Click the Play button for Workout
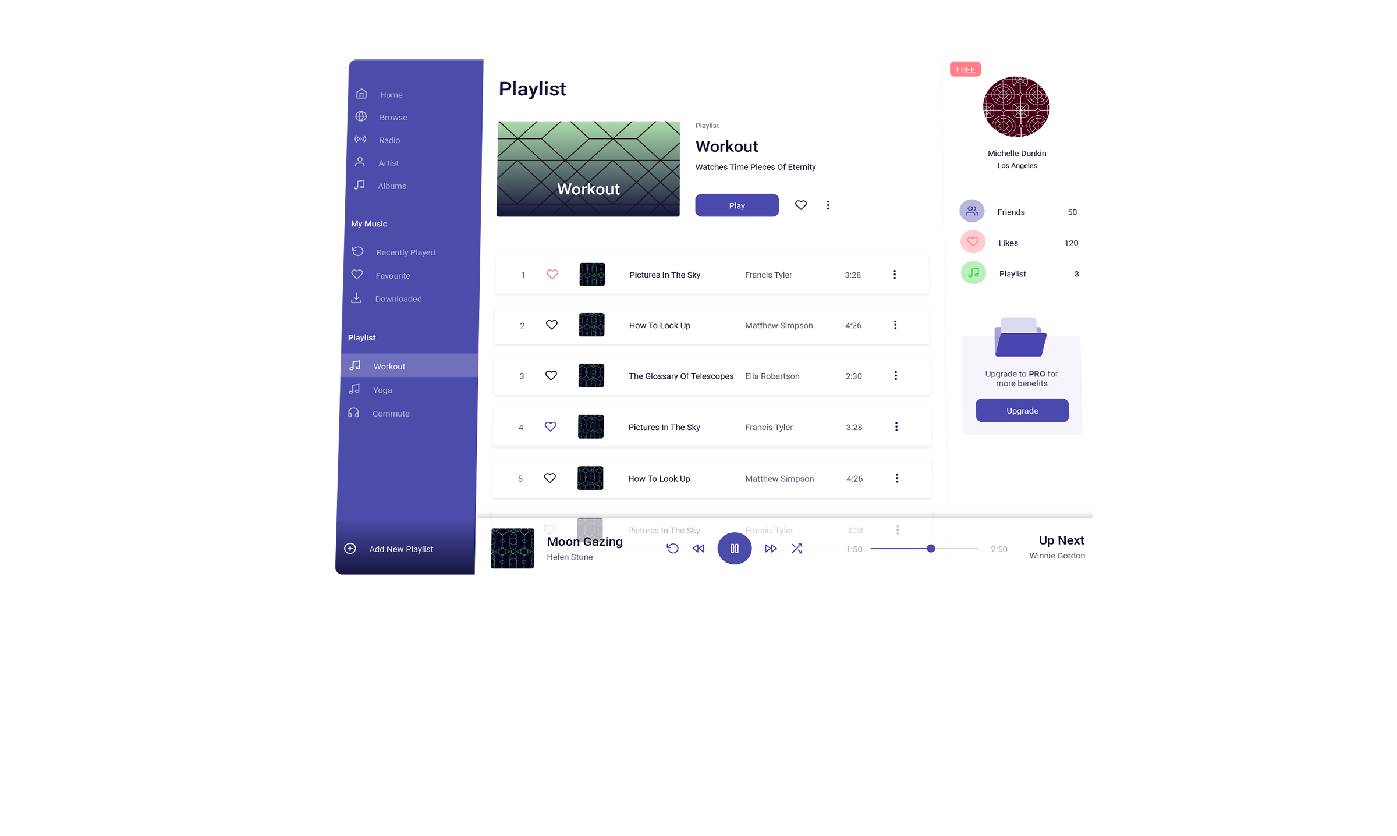 coord(737,204)
